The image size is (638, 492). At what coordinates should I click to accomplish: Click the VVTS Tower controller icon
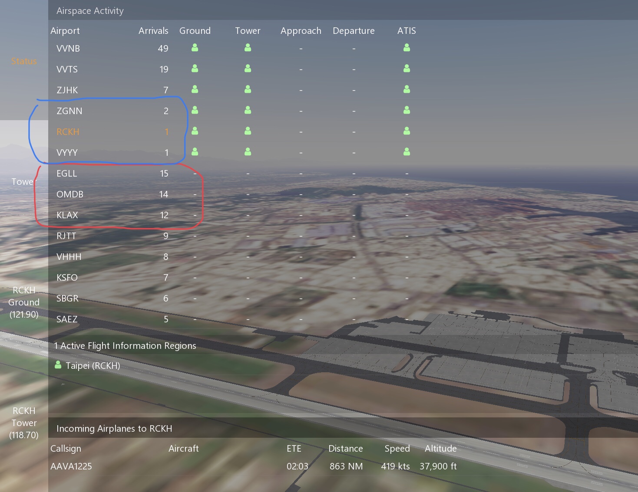pos(248,69)
